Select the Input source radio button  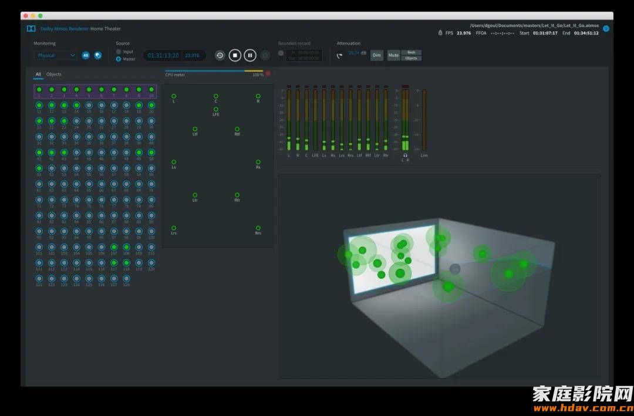coord(119,52)
